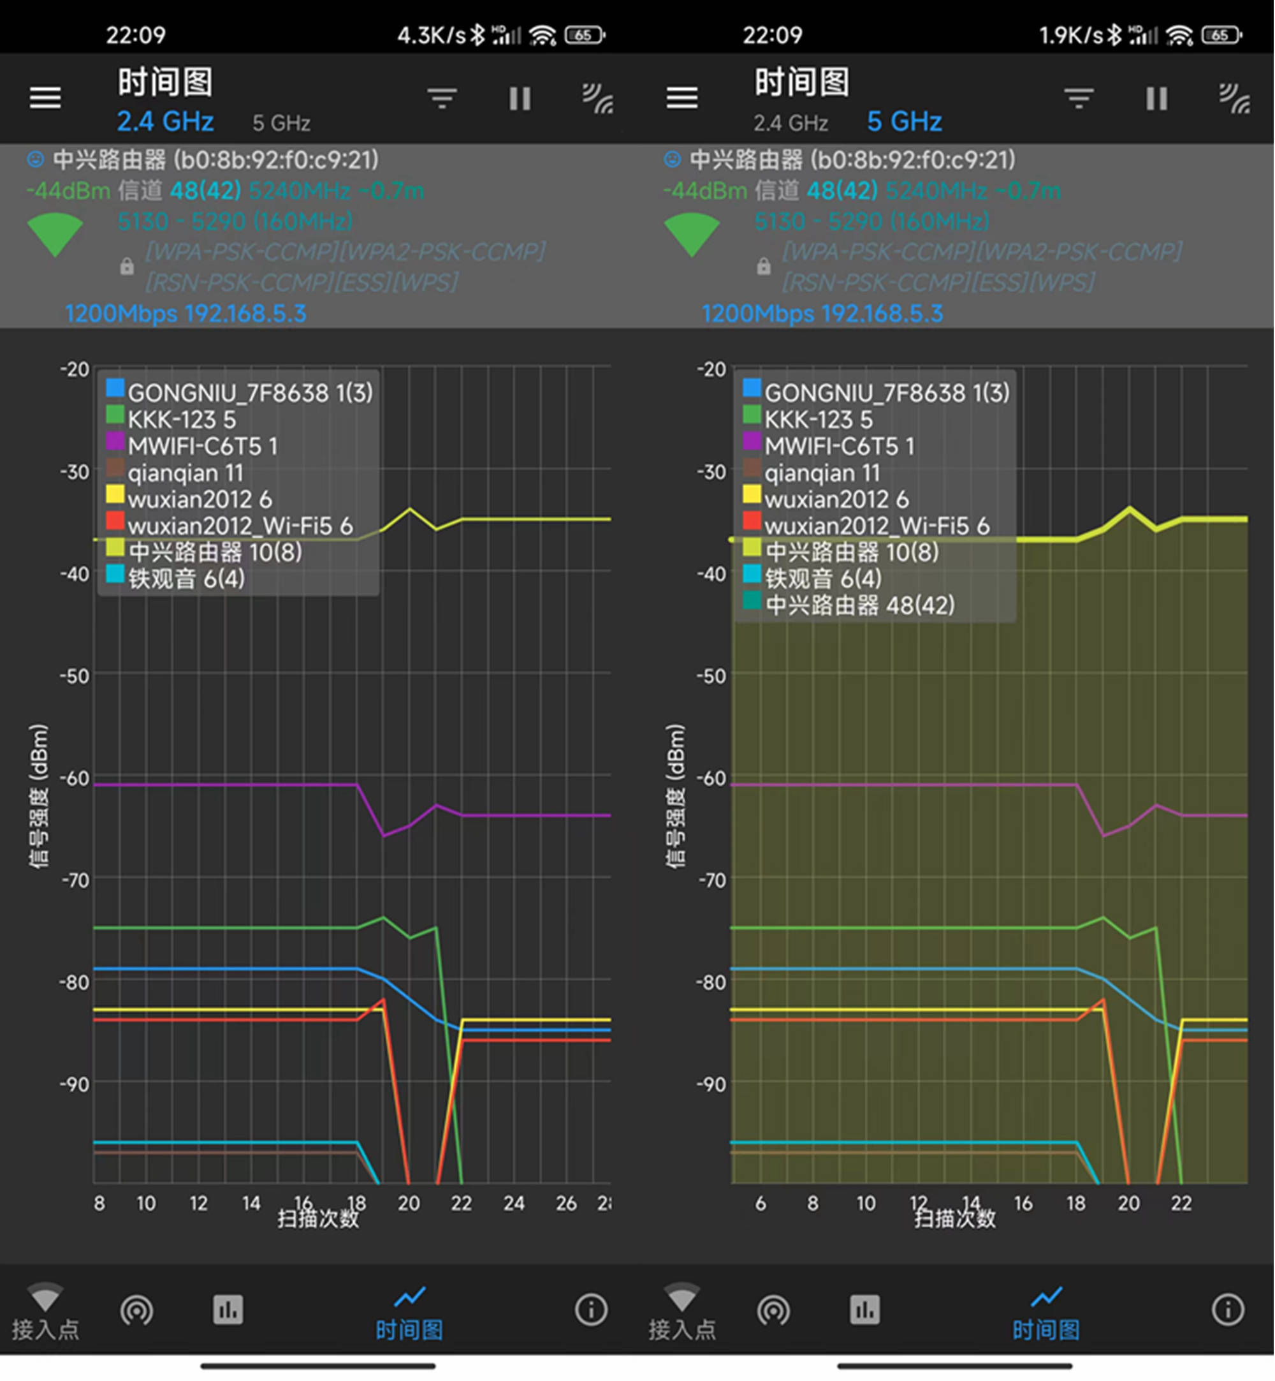Switch to 2.4 GHz band in right panel
The width and height of the screenshot is (1275, 1381).
pyautogui.click(x=790, y=123)
